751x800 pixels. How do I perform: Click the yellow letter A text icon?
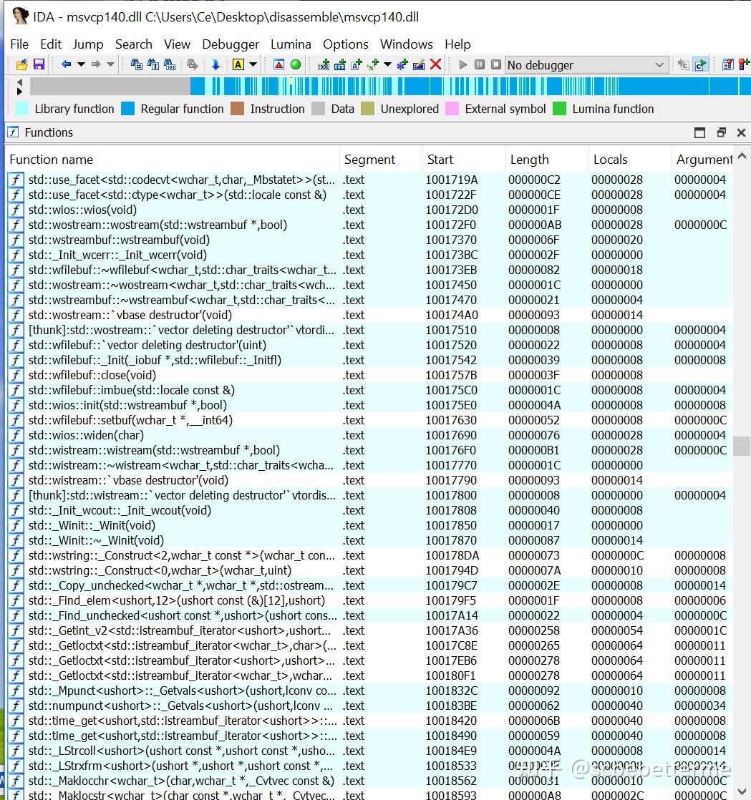pyautogui.click(x=238, y=65)
